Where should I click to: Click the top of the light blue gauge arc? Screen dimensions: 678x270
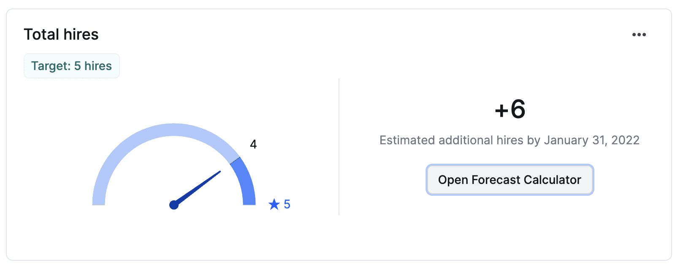point(174,130)
